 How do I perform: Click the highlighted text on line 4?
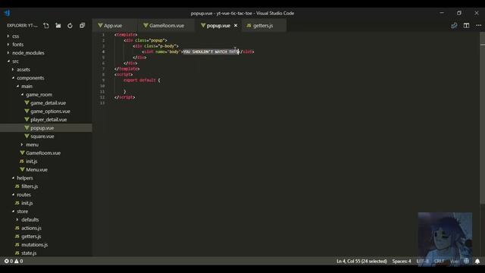tap(211, 52)
